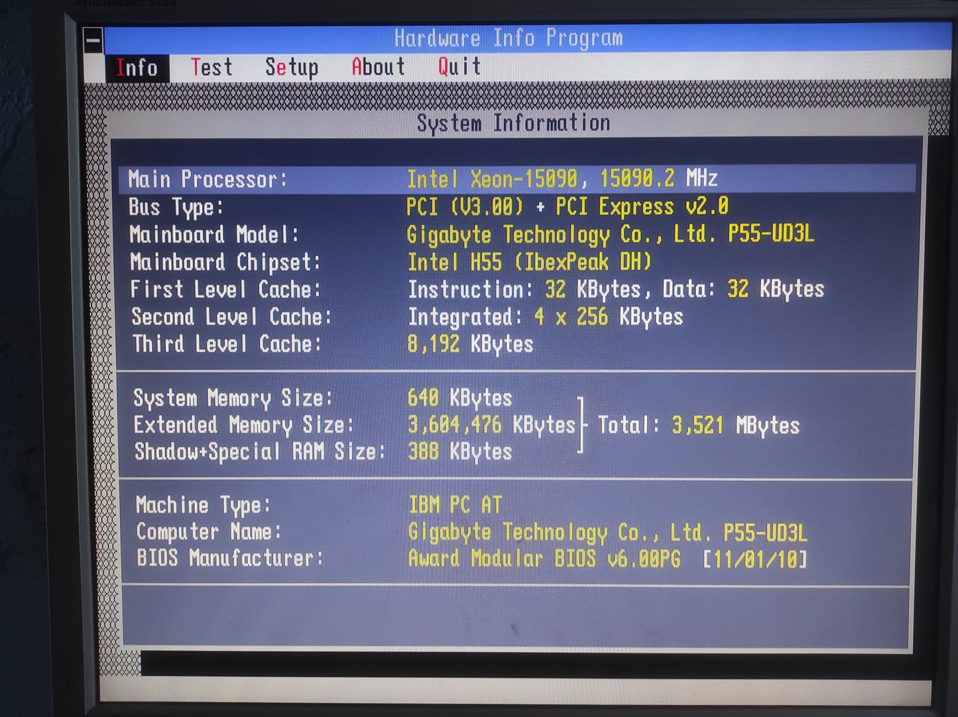Select the Second Level Cache row
The width and height of the screenshot is (958, 717).
(517, 317)
